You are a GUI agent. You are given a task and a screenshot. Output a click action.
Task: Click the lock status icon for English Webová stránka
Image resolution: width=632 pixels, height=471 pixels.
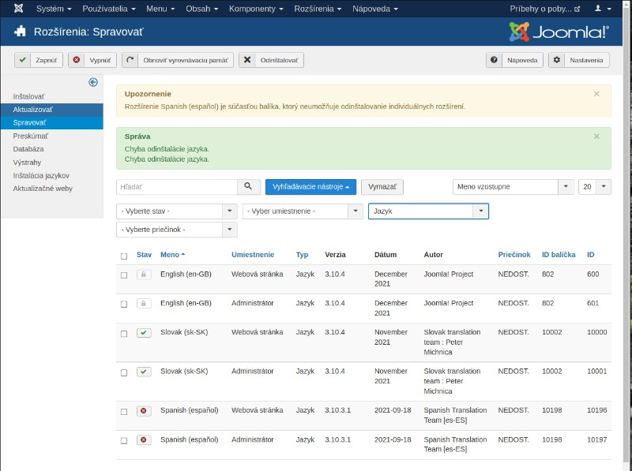(x=144, y=275)
